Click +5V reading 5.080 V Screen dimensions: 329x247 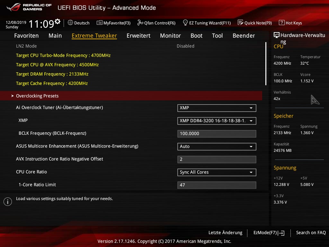(x=307, y=184)
